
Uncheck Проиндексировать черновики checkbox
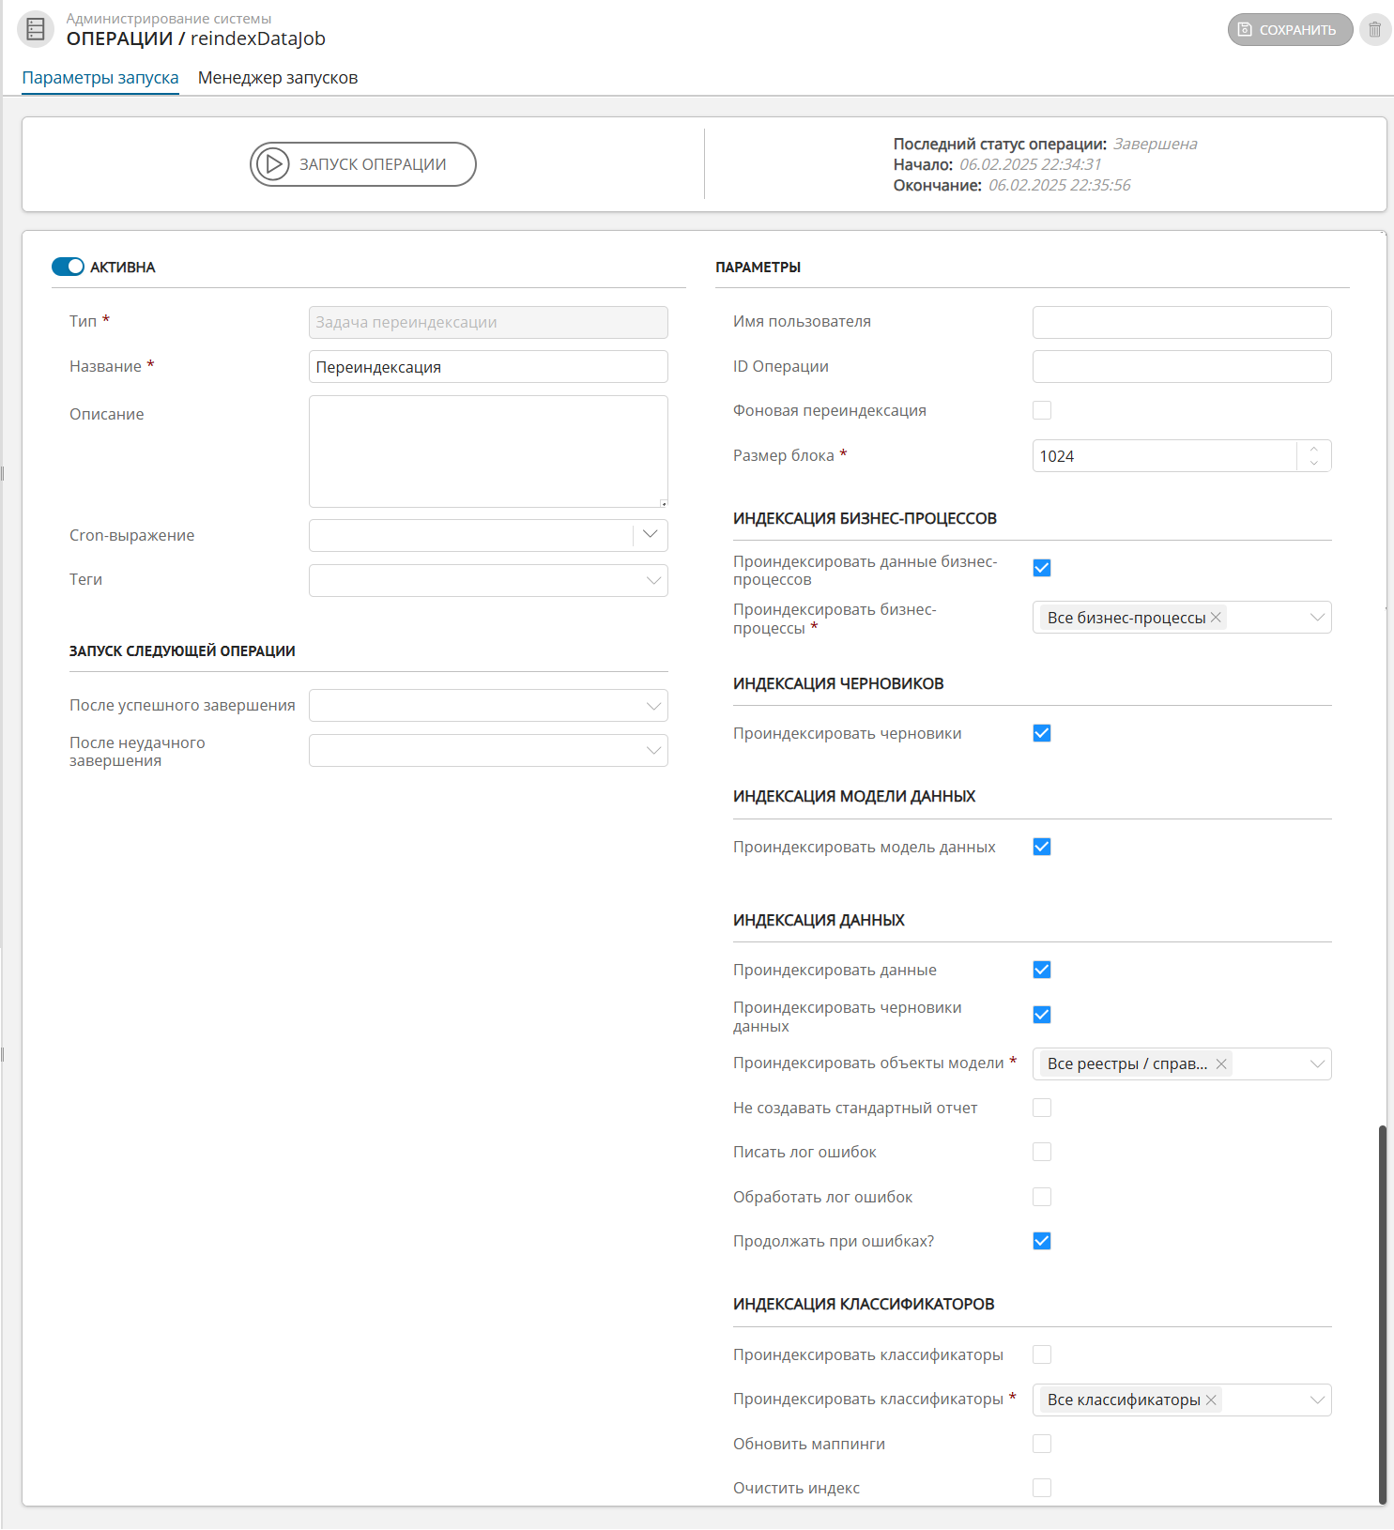1042,733
